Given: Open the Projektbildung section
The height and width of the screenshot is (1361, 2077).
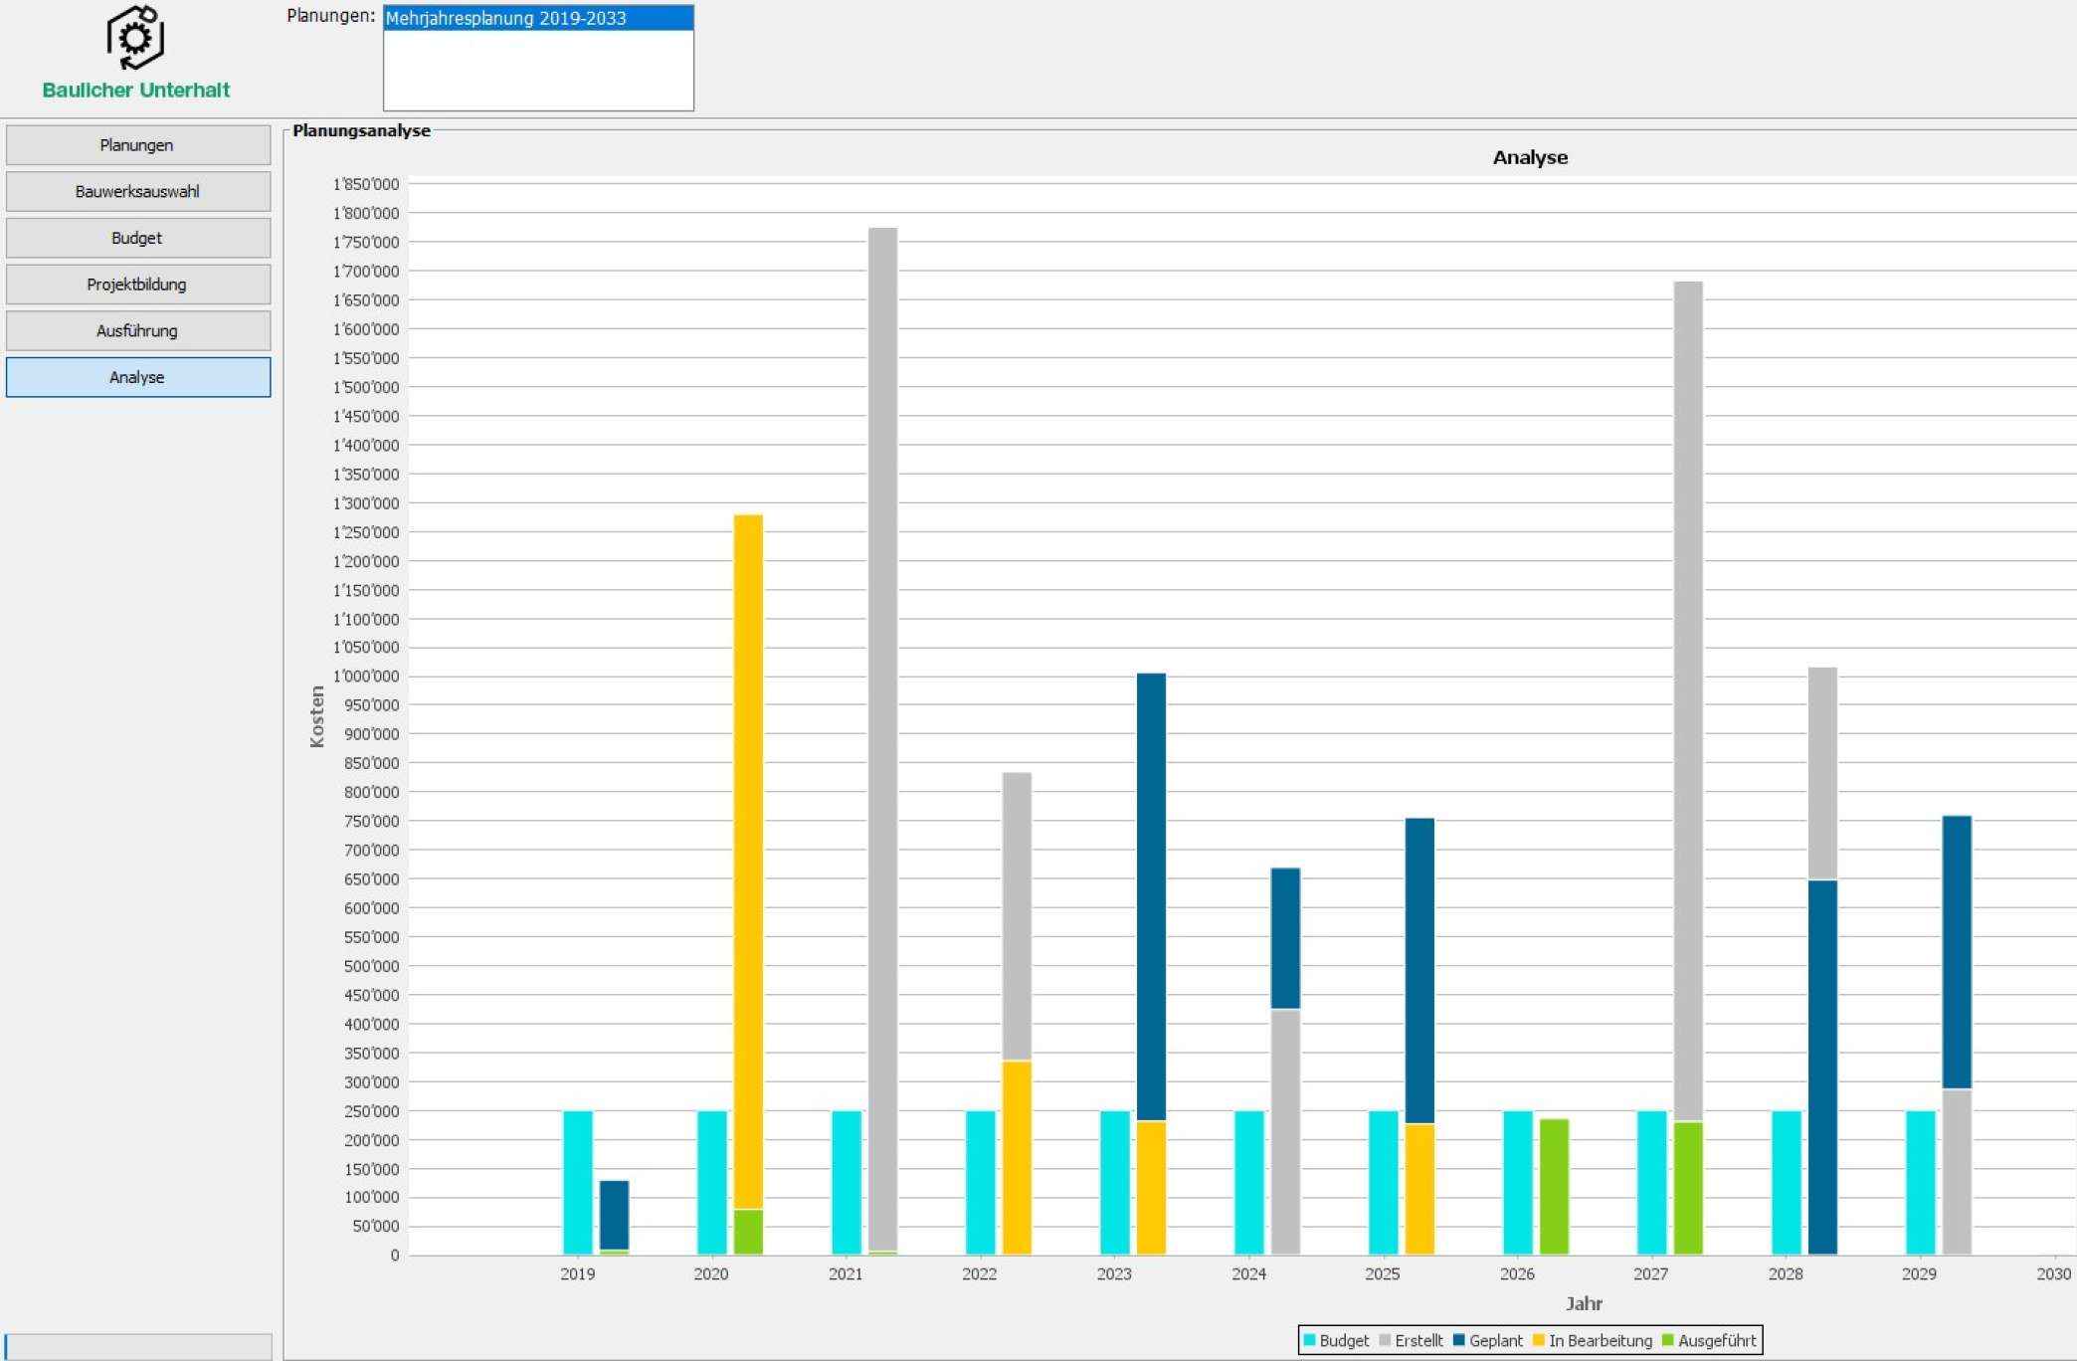Looking at the screenshot, I should coord(138,285).
